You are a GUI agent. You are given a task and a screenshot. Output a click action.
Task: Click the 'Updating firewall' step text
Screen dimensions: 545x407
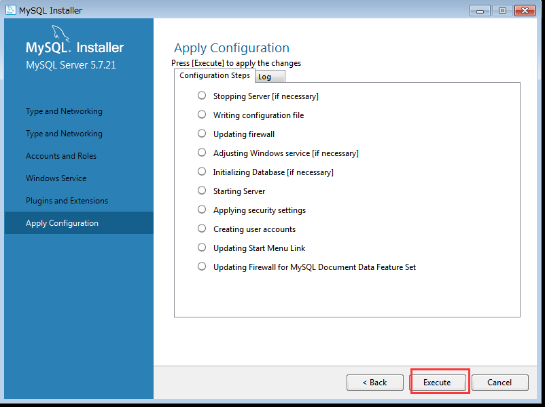tap(244, 134)
